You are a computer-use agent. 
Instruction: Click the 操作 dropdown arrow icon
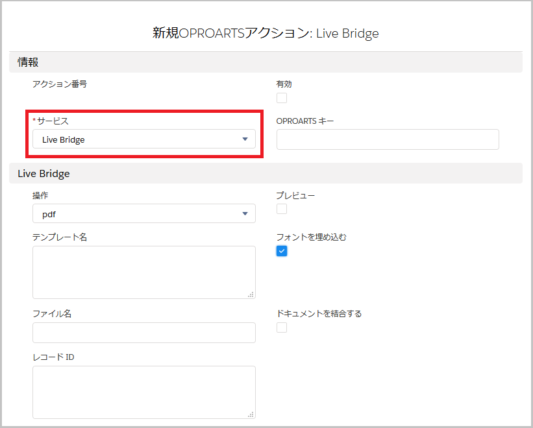(x=245, y=213)
